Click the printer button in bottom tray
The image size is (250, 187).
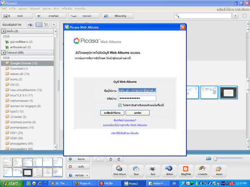click(x=152, y=171)
